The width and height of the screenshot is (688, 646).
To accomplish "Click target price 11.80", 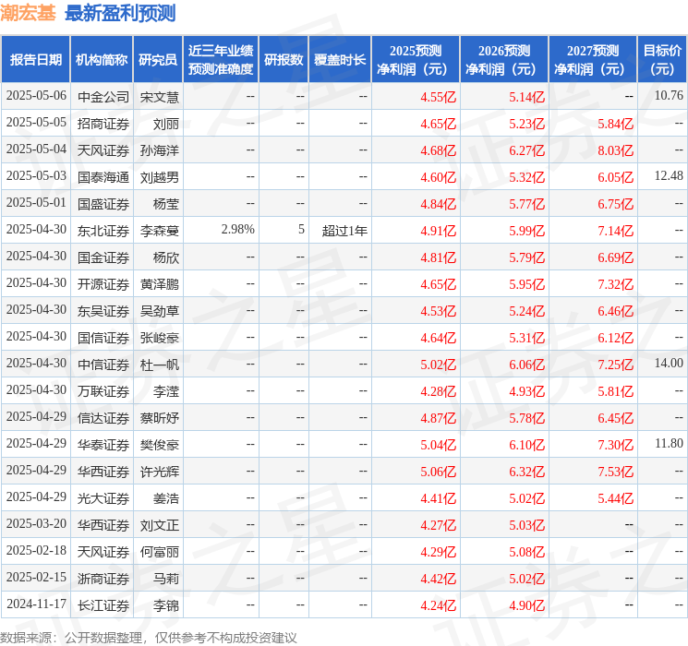I will click(669, 443).
